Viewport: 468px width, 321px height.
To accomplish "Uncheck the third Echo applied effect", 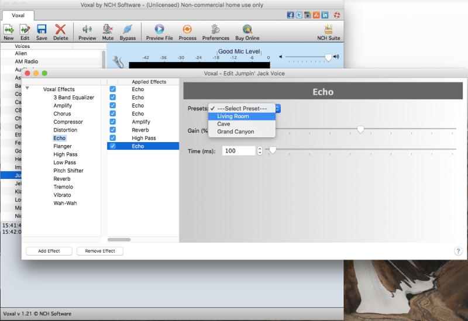I will click(112, 105).
